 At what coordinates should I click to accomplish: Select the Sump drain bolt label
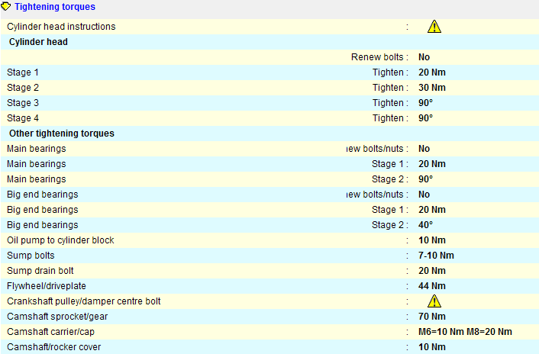click(40, 271)
